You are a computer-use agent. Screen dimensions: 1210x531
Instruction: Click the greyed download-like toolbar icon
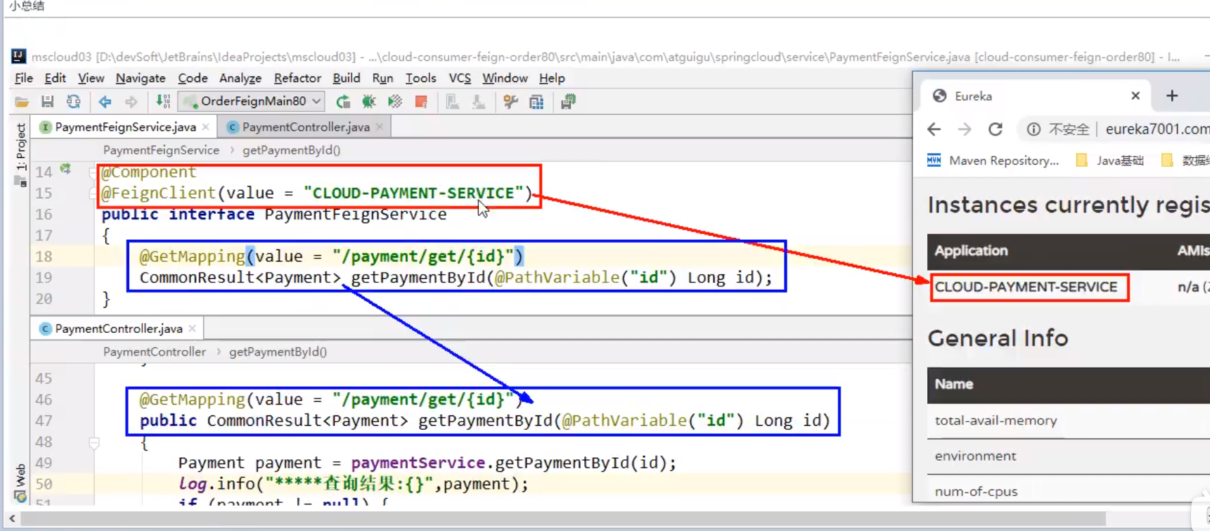(478, 102)
